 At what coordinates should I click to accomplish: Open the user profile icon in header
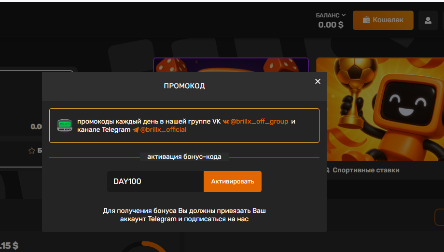coord(428,20)
